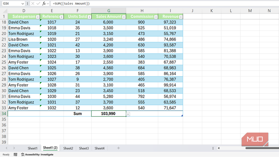Click the previous sheet navigation arrow
Viewport: 279px width, 157px height.
coord(6,148)
